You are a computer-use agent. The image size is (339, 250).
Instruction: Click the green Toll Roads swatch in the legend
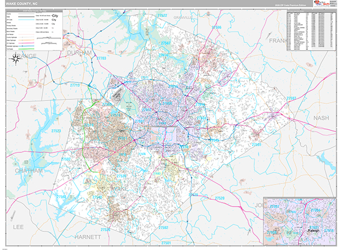pyautogui.click(x=26, y=49)
